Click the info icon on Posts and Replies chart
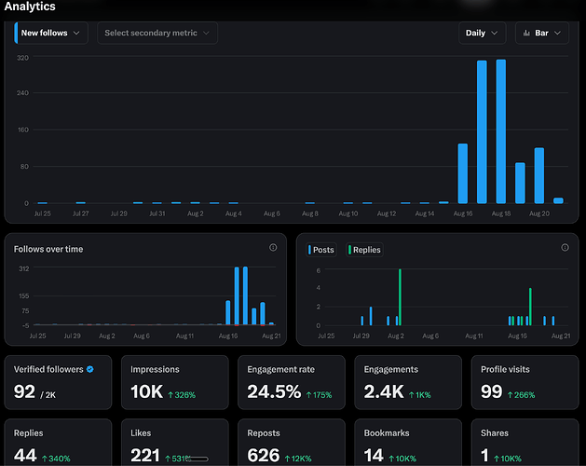The width and height of the screenshot is (586, 466). pyautogui.click(x=566, y=247)
